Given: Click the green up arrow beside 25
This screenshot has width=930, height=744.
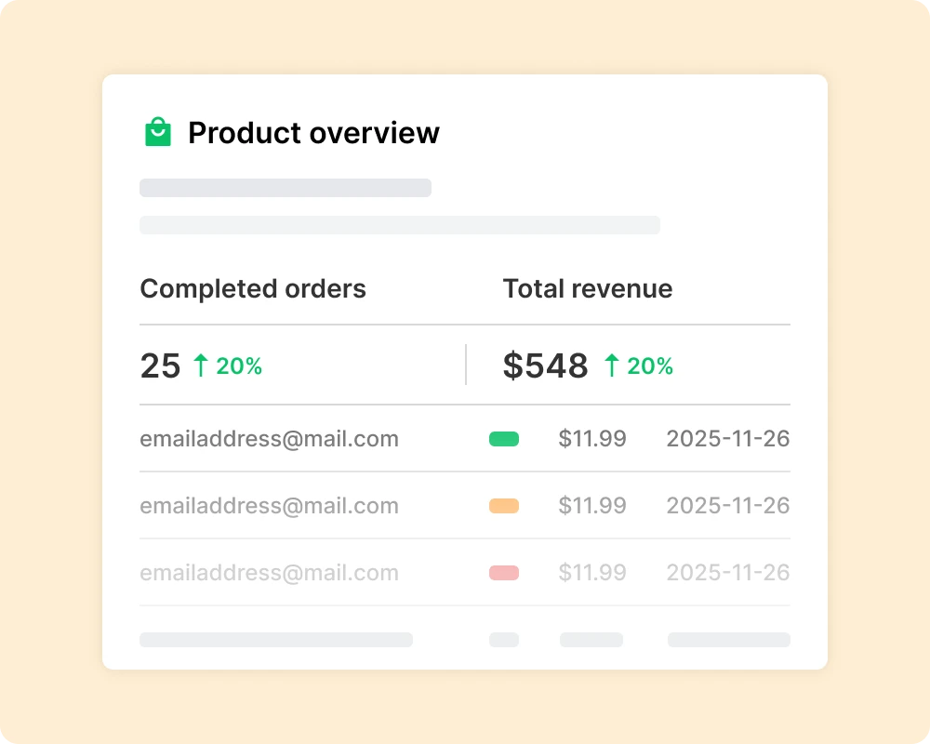Looking at the screenshot, I should coord(200,365).
